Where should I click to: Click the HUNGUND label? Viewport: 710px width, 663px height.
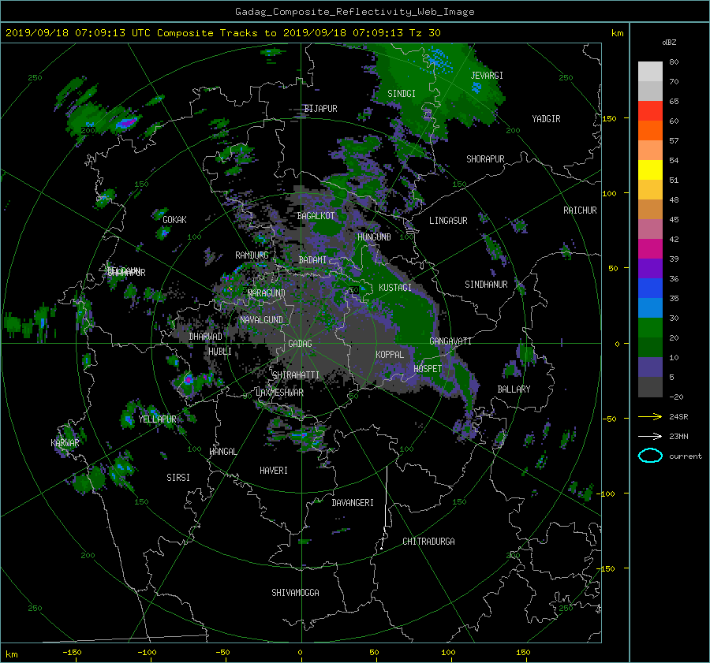click(x=374, y=237)
